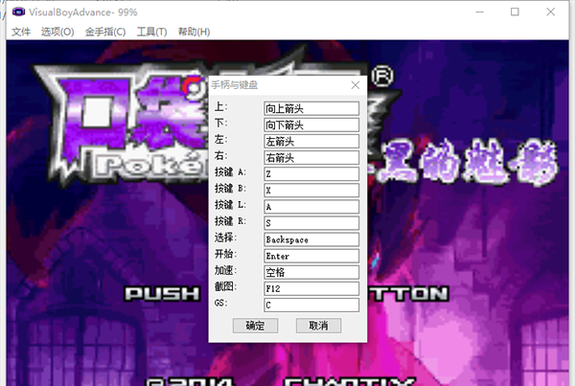The width and height of the screenshot is (575, 386).
Task: Open the 文件 menu
Action: click(21, 32)
